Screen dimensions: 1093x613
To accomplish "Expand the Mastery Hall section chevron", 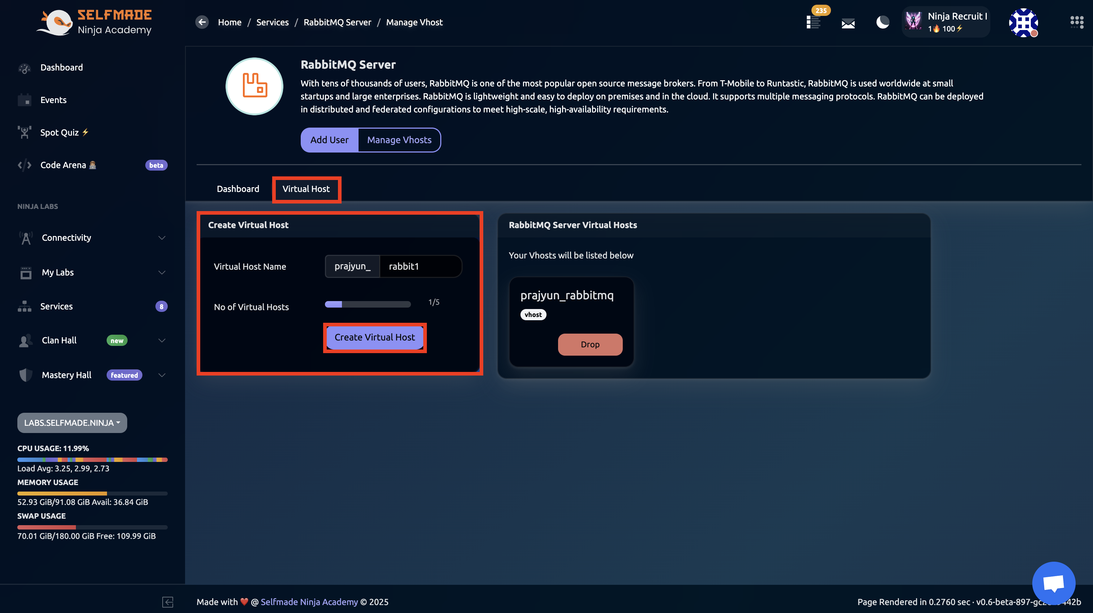I will [x=162, y=375].
